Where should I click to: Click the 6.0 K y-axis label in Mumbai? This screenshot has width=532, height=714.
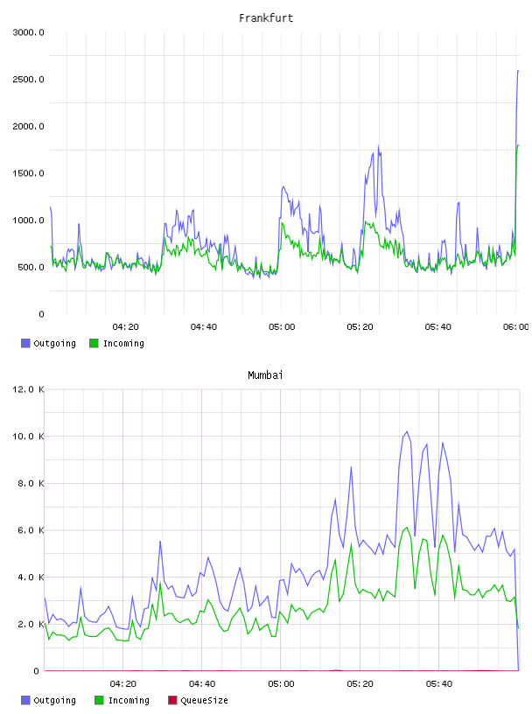click(x=31, y=530)
